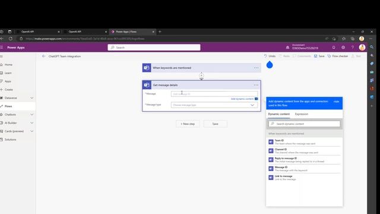Click the Teams icon on the trigger card
The width and height of the screenshot is (380, 214).
[x=147, y=68]
